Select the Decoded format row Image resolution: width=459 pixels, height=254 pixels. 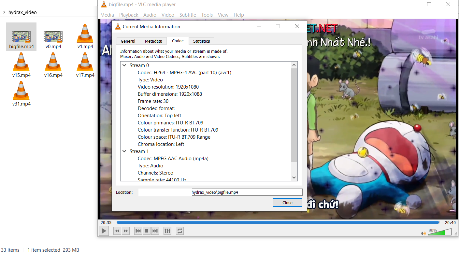point(156,108)
